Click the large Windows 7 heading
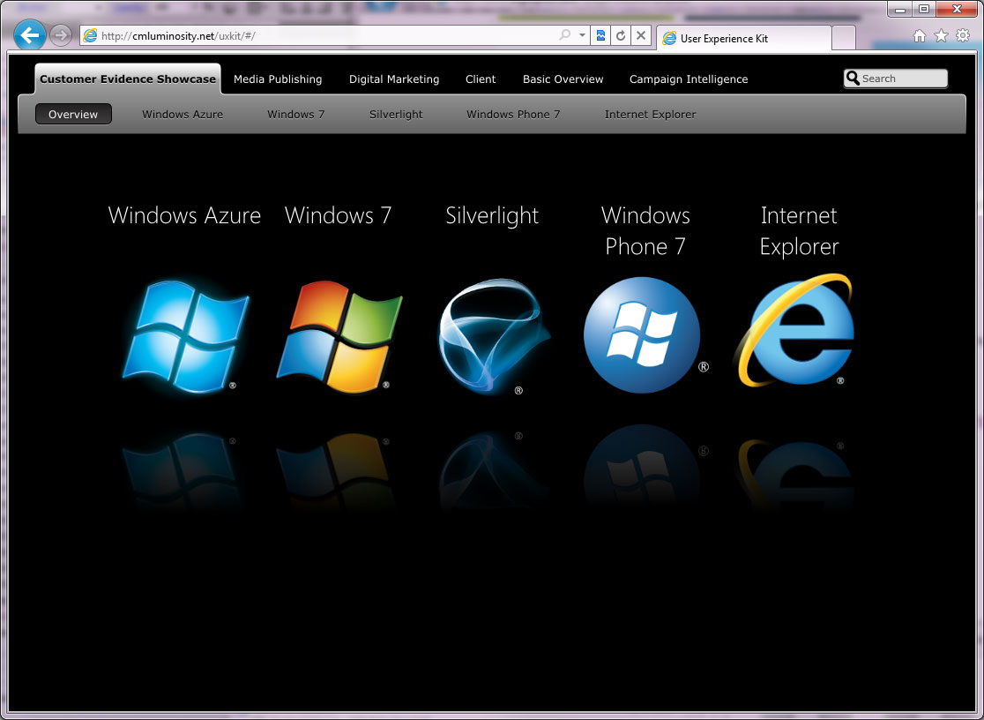The image size is (984, 720). tap(339, 215)
